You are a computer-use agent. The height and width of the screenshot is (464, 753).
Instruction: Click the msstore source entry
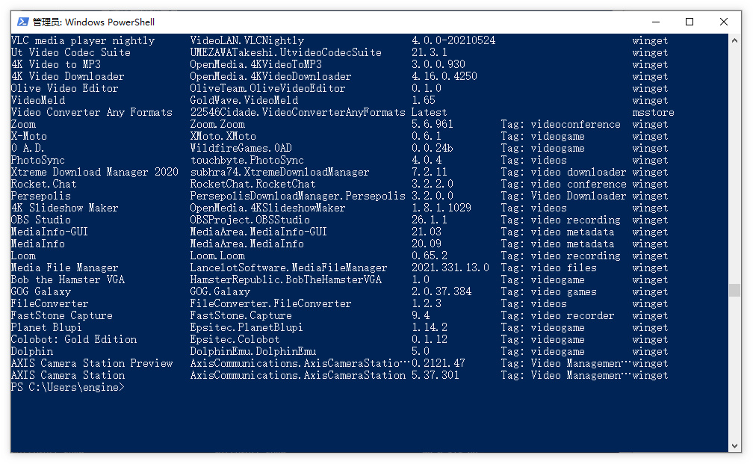[653, 112]
